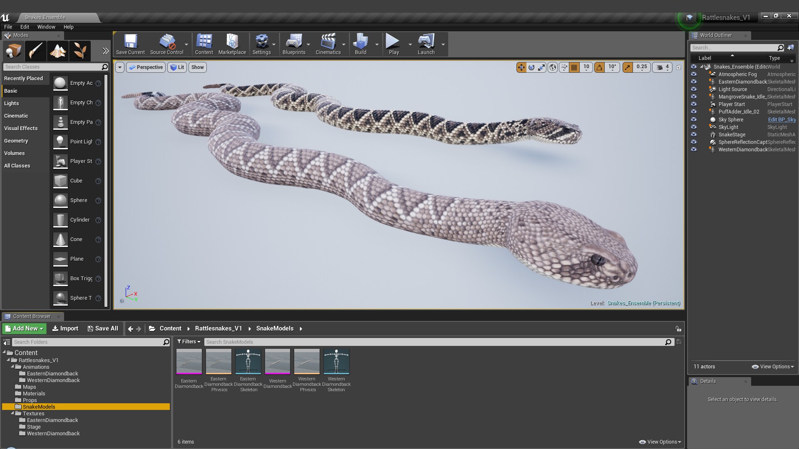Screen dimensions: 799x449
Task: Toggle visibility of the SkyLight actor
Action: click(694, 127)
